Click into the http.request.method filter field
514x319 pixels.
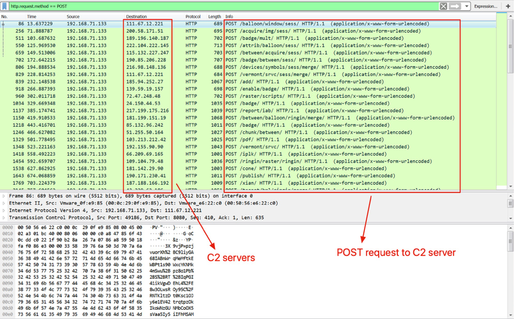(x=225, y=6)
